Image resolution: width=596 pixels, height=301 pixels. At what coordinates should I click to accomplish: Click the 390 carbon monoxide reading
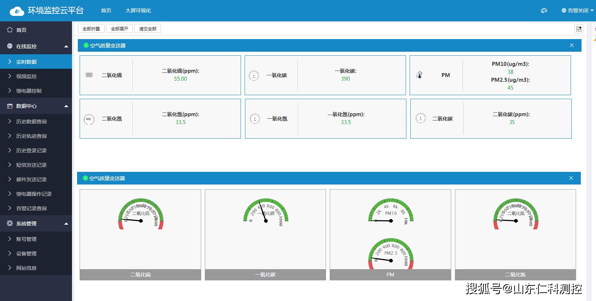click(346, 79)
